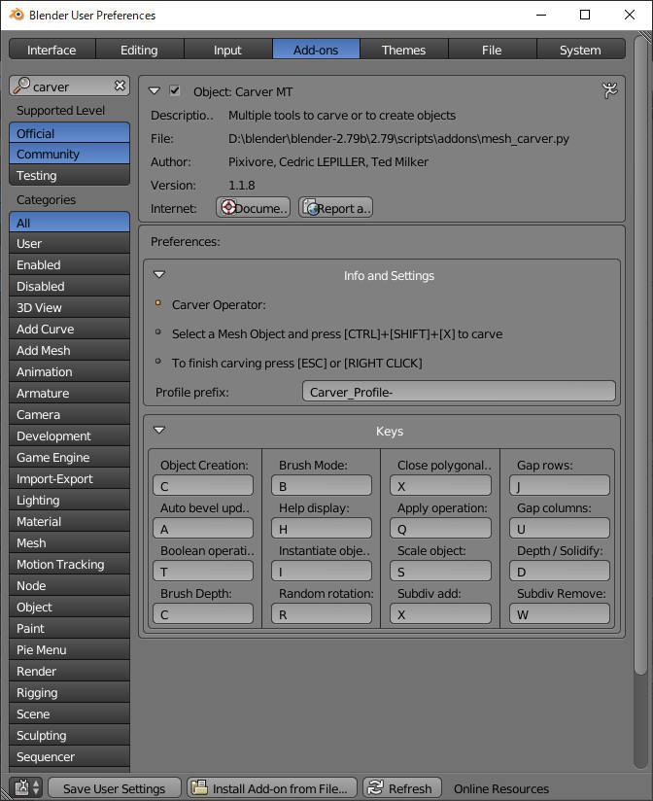653x801 pixels.
Task: Click the carver search field
Action: (69, 87)
